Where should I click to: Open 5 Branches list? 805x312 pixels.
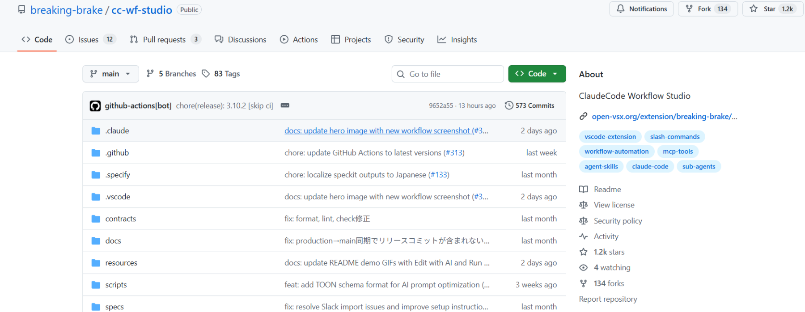pyautogui.click(x=171, y=74)
